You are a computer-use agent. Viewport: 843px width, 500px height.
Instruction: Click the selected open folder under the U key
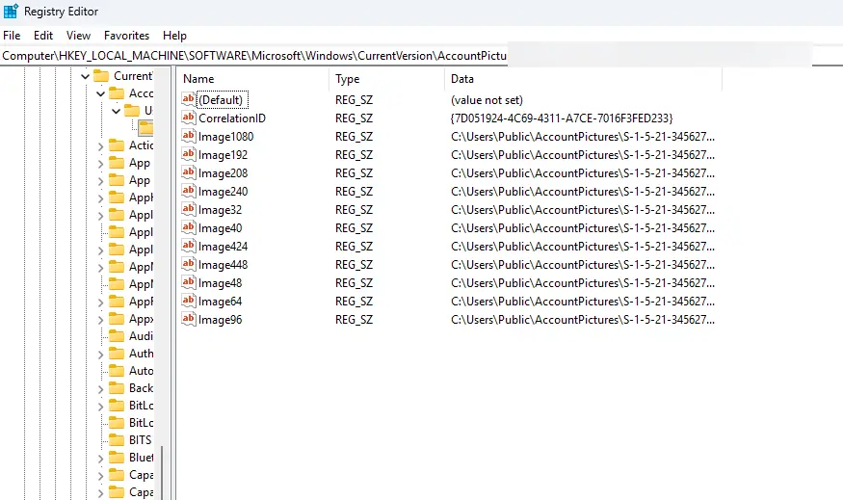(x=145, y=127)
